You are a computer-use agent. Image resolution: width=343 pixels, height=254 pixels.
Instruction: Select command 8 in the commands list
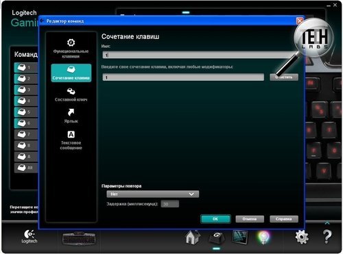[26, 145]
